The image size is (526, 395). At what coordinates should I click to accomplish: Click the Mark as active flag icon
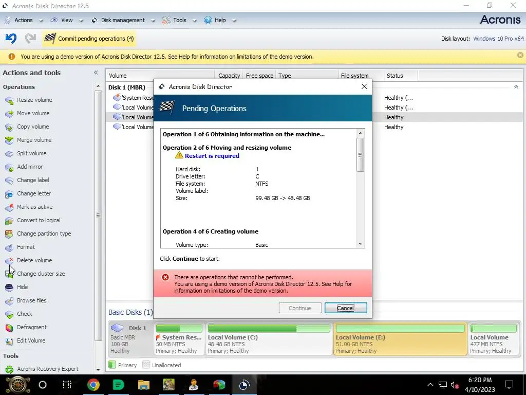pyautogui.click(x=9, y=207)
